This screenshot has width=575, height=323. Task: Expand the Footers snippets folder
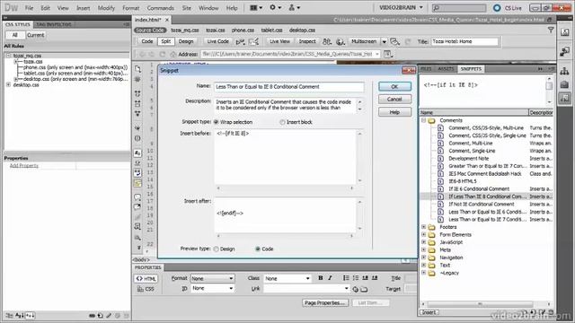click(x=423, y=227)
